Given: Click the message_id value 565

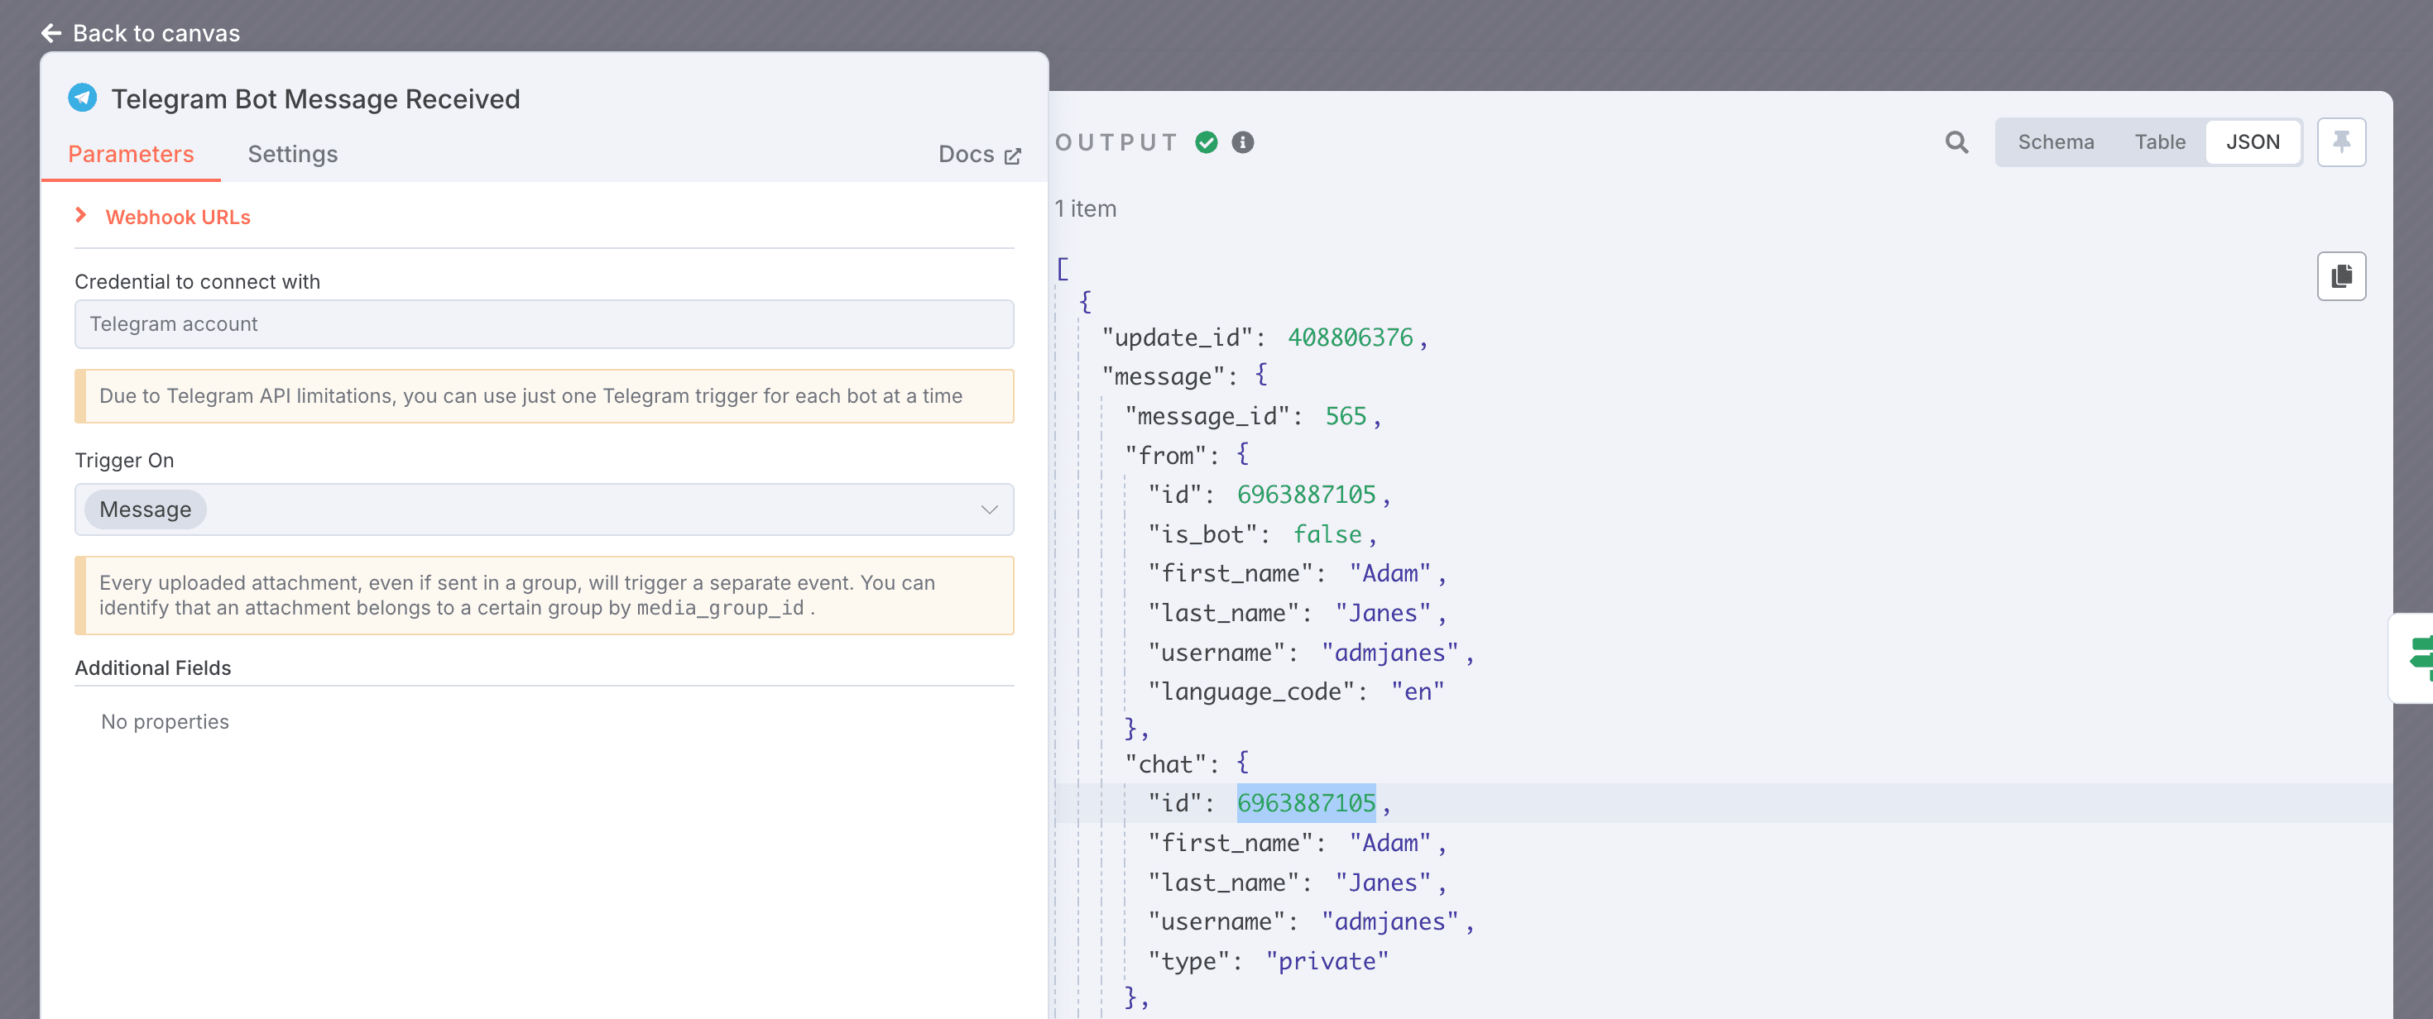Looking at the screenshot, I should pyautogui.click(x=1346, y=417).
